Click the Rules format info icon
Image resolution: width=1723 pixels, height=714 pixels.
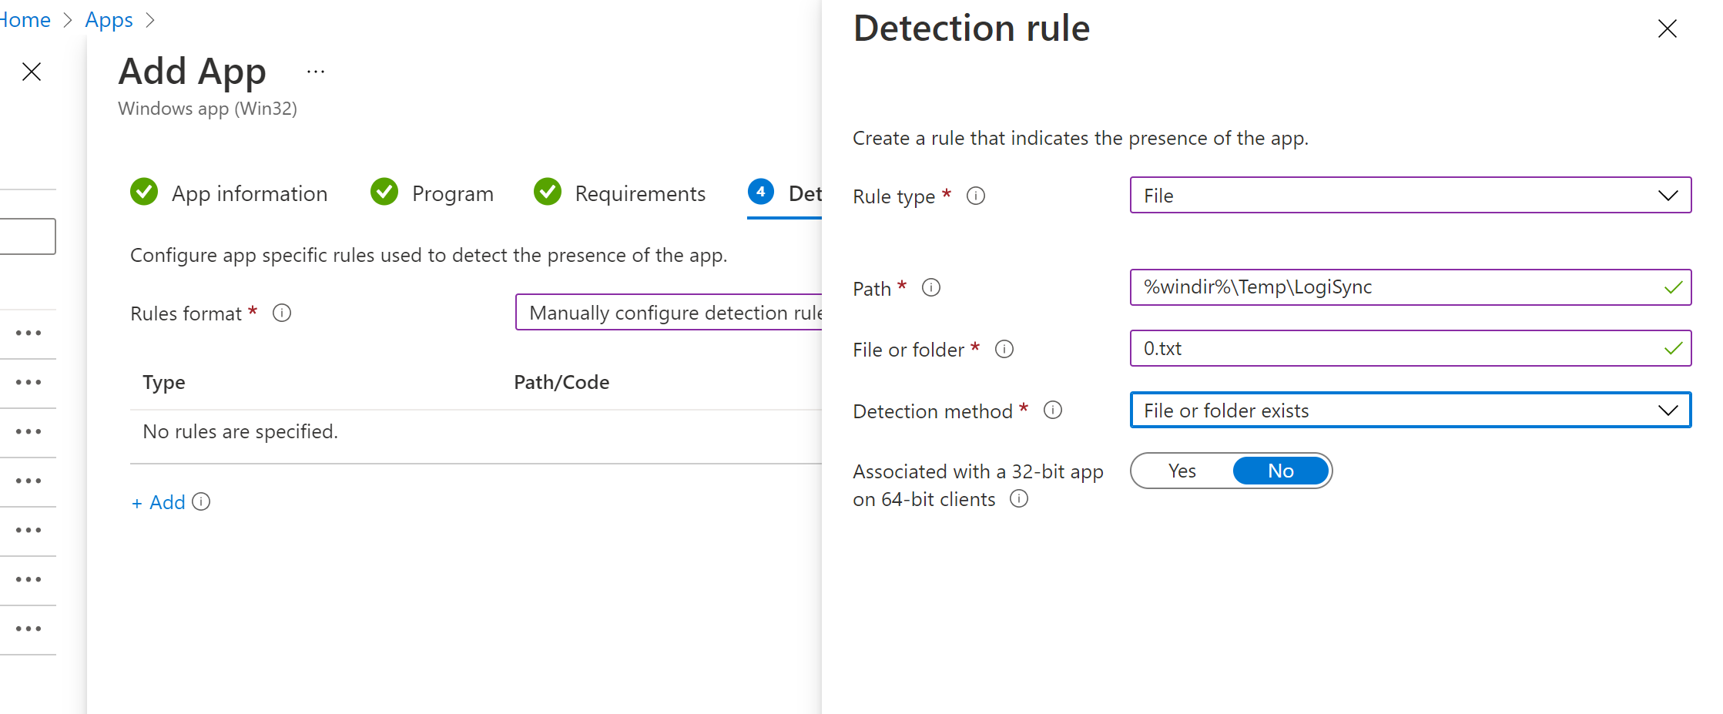click(x=282, y=313)
